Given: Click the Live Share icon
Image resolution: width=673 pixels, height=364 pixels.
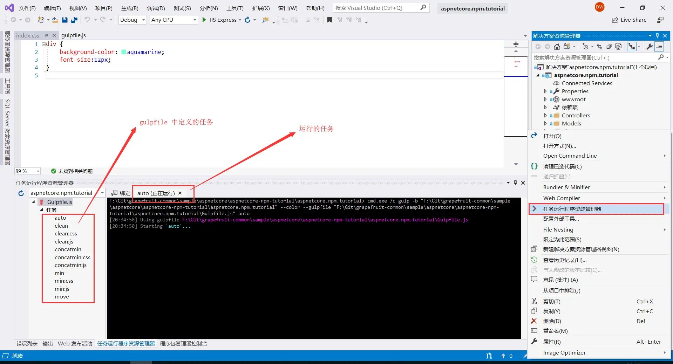Looking at the screenshot, I should click(615, 20).
